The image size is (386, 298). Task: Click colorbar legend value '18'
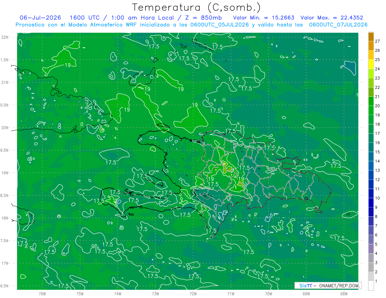378,124
